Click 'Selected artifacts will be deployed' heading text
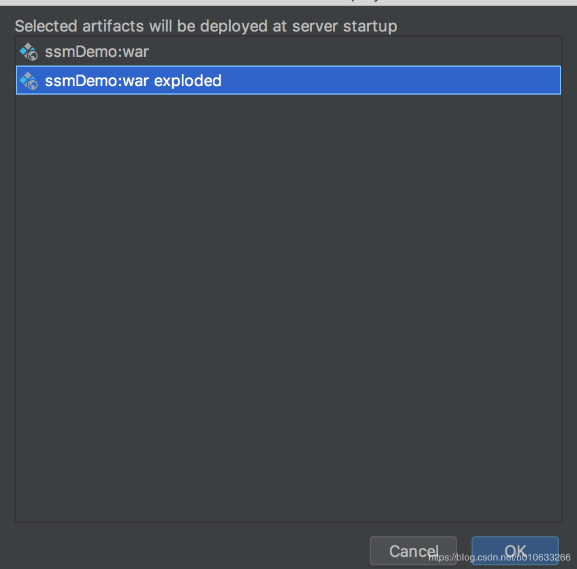This screenshot has width=577, height=569. point(141,26)
